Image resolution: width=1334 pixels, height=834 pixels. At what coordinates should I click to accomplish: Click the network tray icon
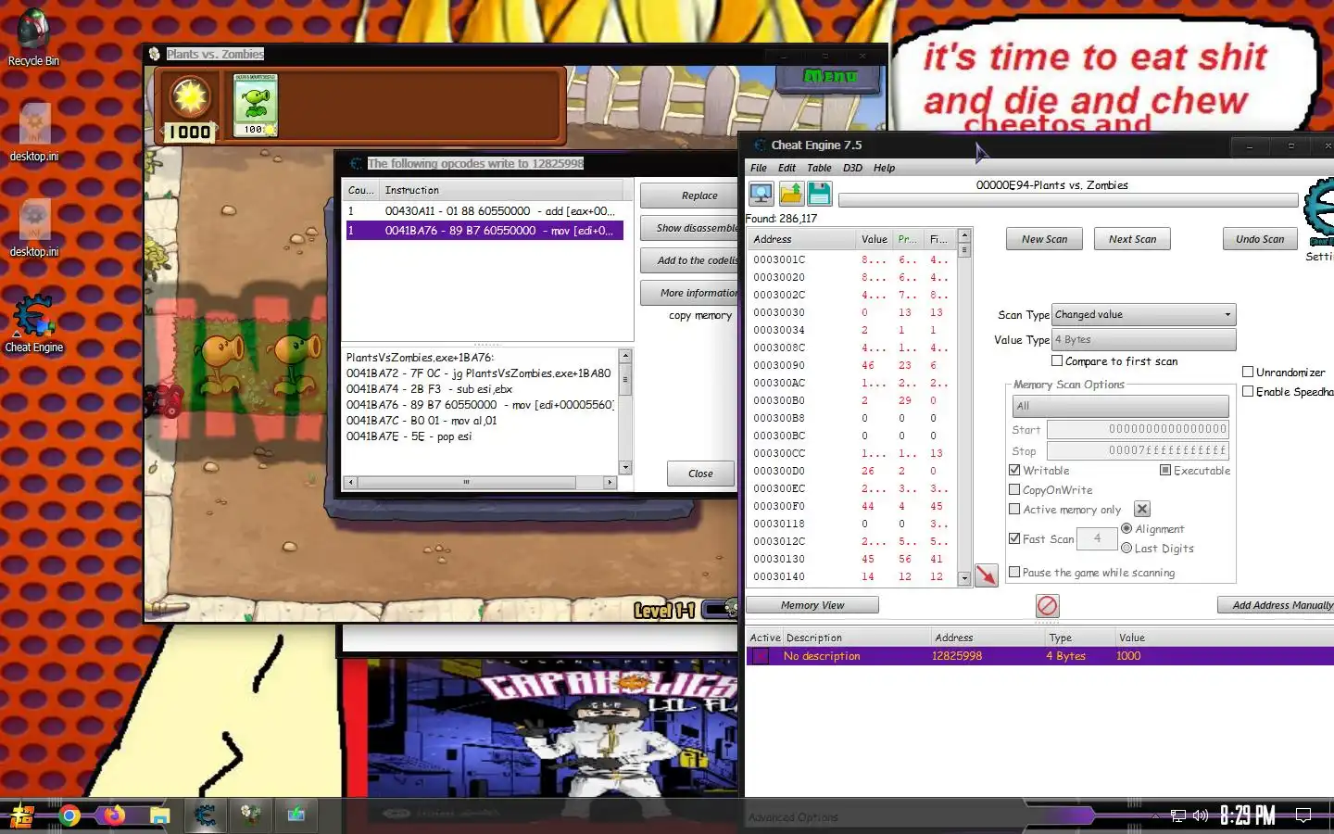[x=1178, y=815]
